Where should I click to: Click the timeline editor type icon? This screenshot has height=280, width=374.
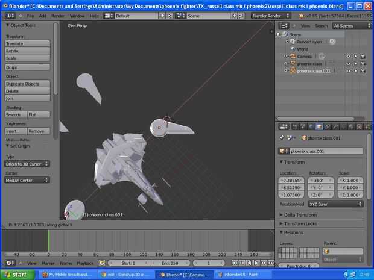tap(9, 263)
